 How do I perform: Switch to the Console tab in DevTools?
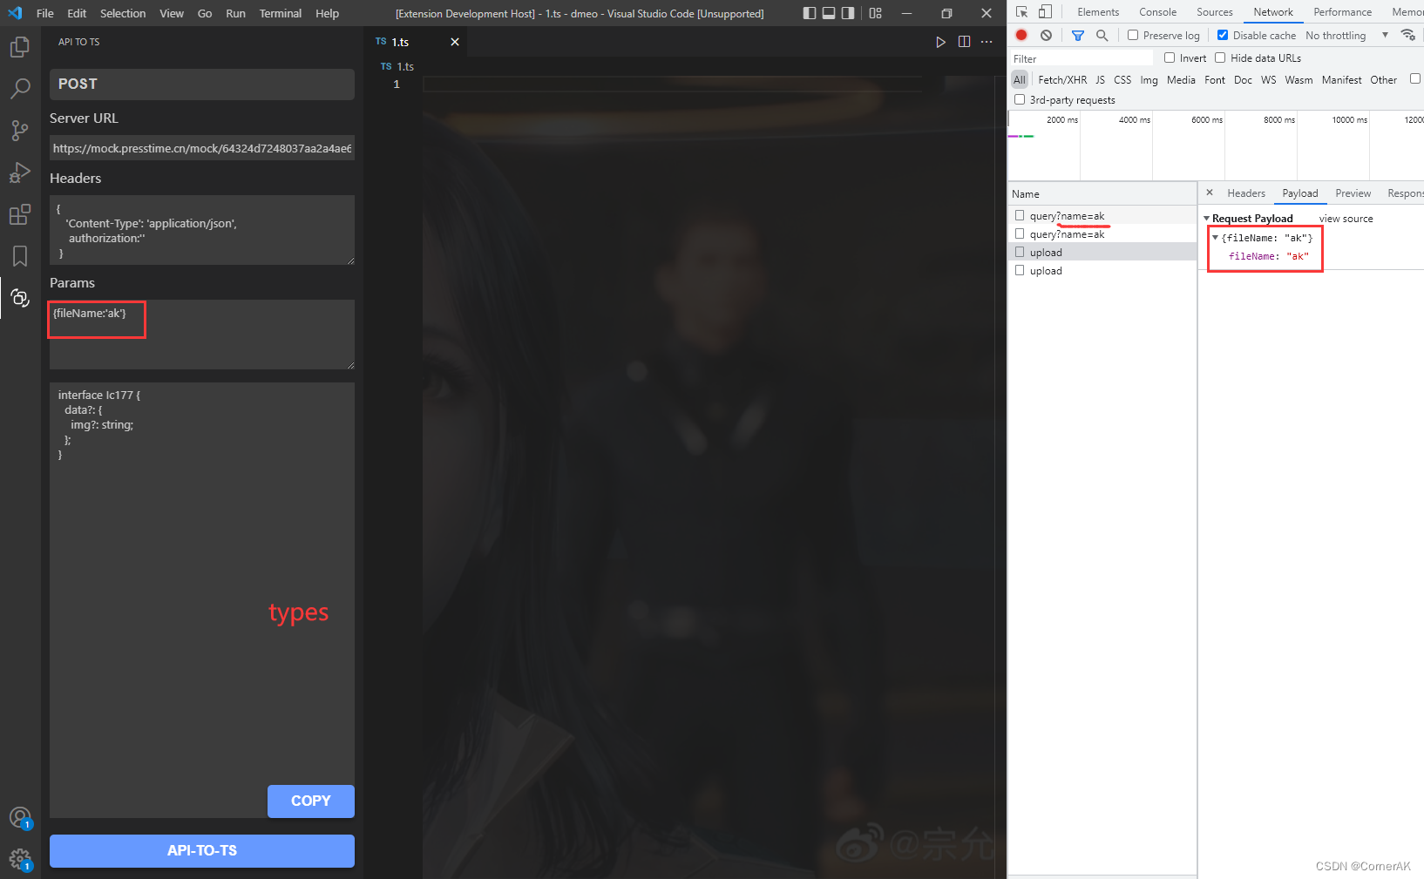pos(1157,11)
